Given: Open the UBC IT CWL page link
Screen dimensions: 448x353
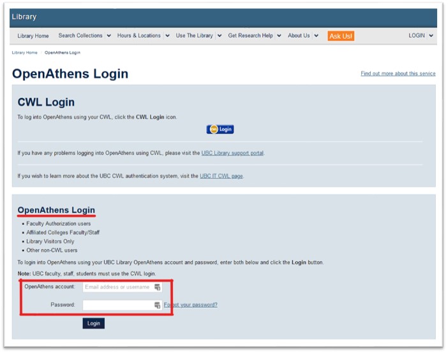Looking at the screenshot, I should 221,176.
